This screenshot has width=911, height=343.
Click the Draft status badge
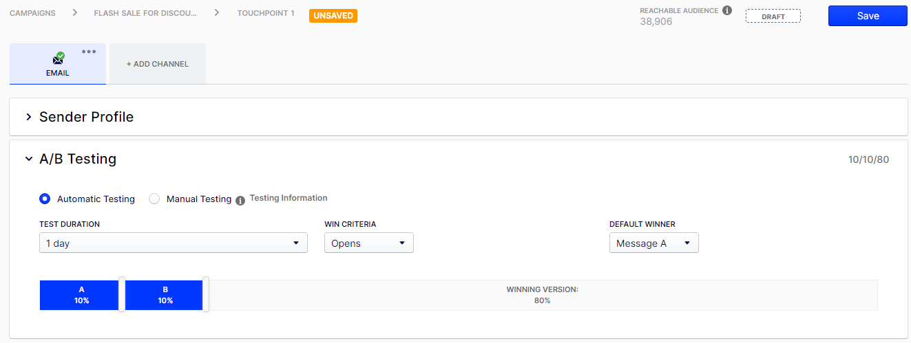pyautogui.click(x=773, y=16)
